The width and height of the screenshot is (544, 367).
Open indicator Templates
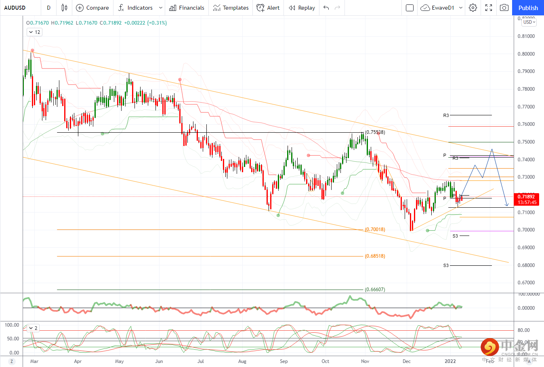pos(231,8)
